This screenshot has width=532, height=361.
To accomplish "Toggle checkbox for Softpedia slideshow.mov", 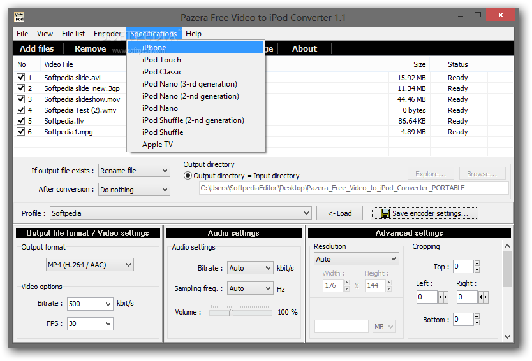I will pyautogui.click(x=20, y=99).
